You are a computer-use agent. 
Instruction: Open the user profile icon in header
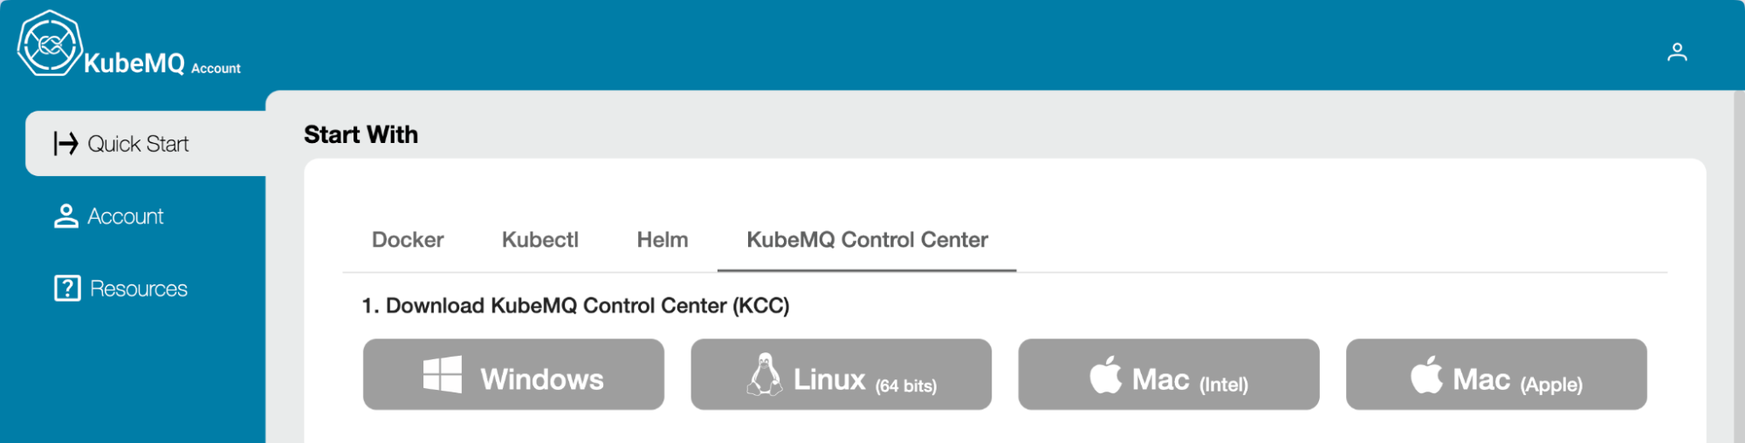pos(1676,52)
